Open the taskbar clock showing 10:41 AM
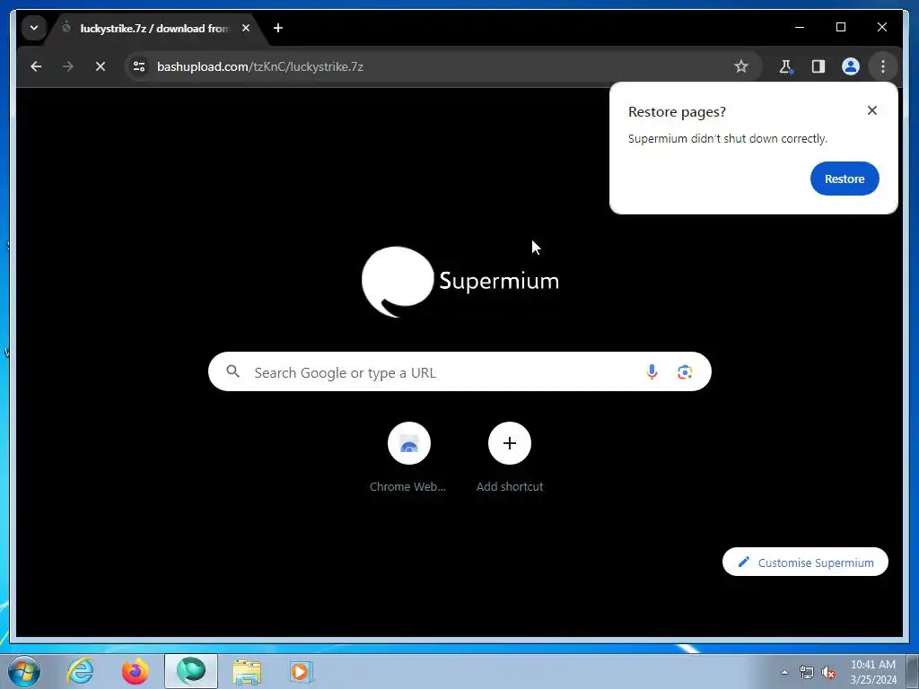Screen dimensions: 919x689 point(873,672)
